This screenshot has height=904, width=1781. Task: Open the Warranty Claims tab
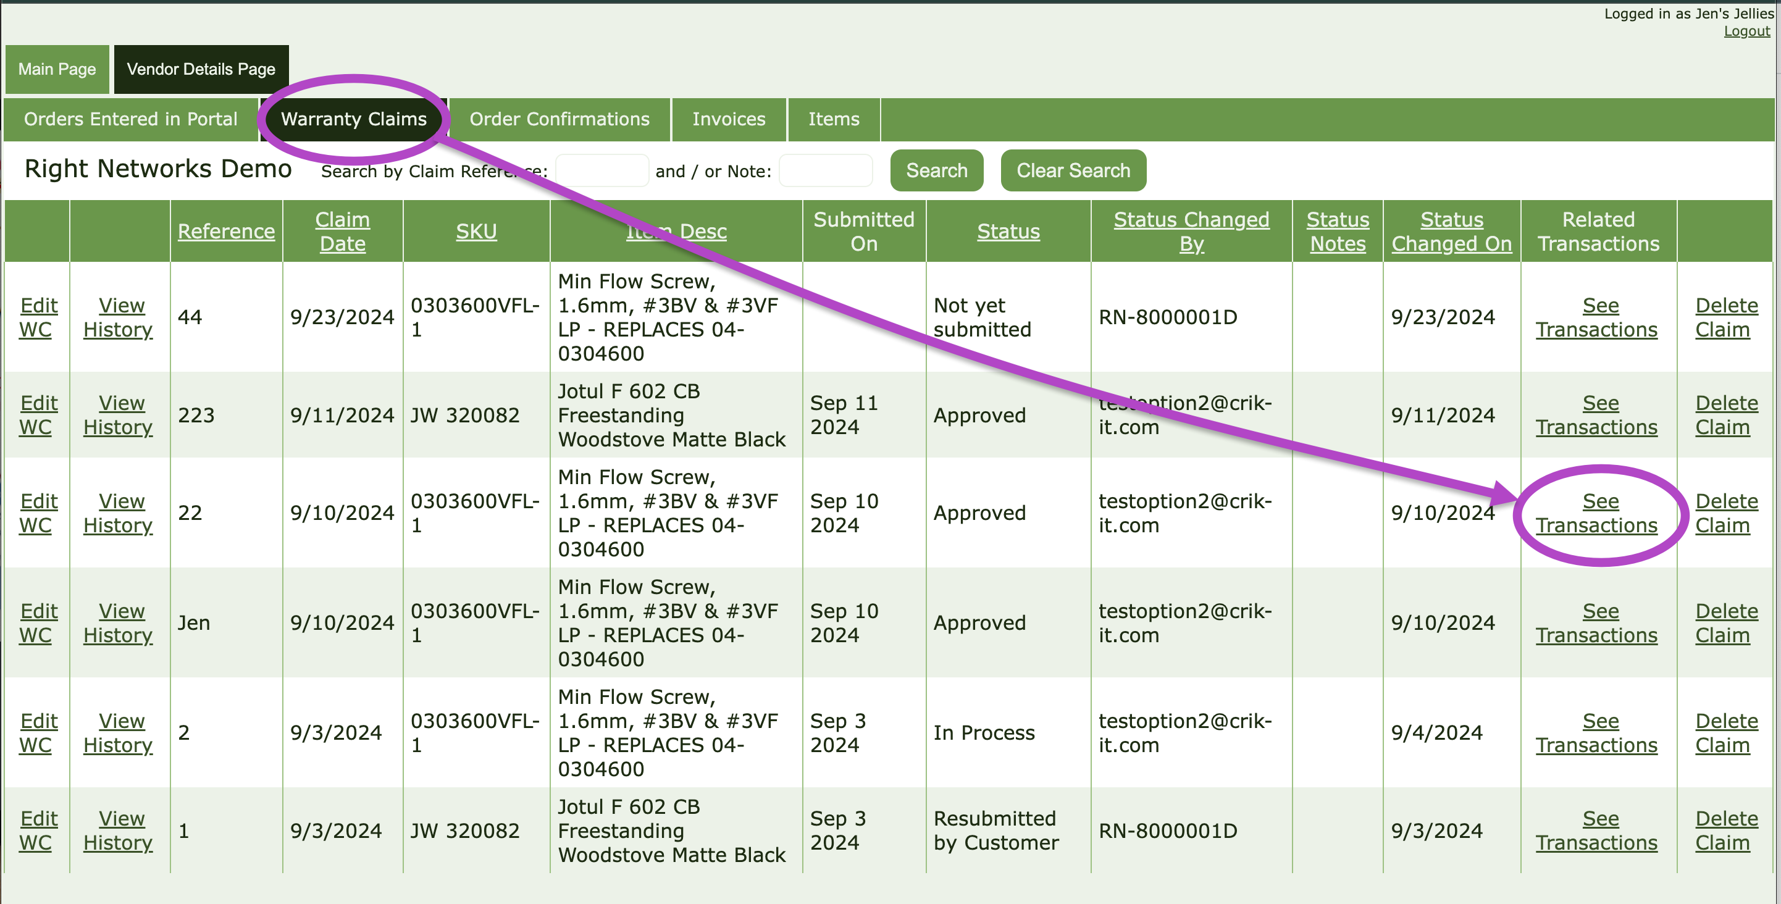(x=353, y=119)
